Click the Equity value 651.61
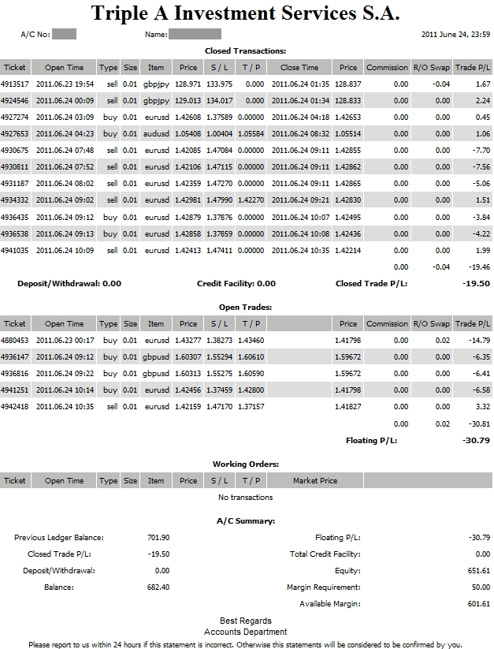Image resolution: width=494 pixels, height=649 pixels. tap(477, 571)
